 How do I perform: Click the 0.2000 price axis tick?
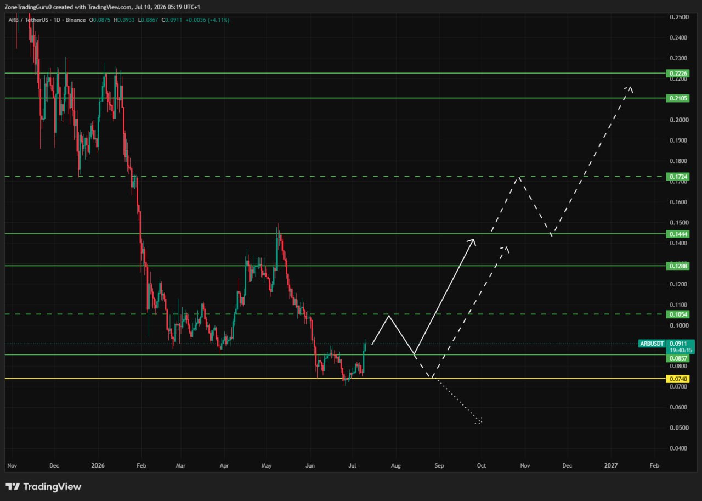click(x=678, y=120)
